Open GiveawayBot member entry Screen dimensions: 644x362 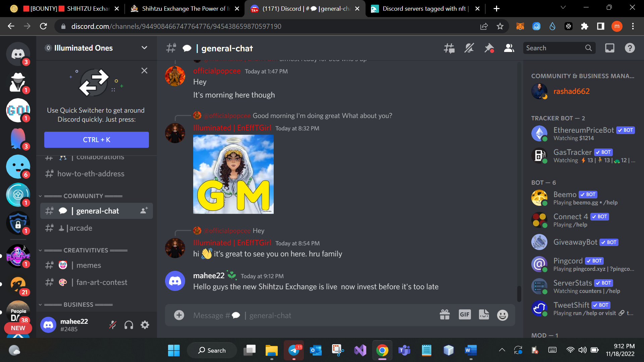click(x=583, y=242)
